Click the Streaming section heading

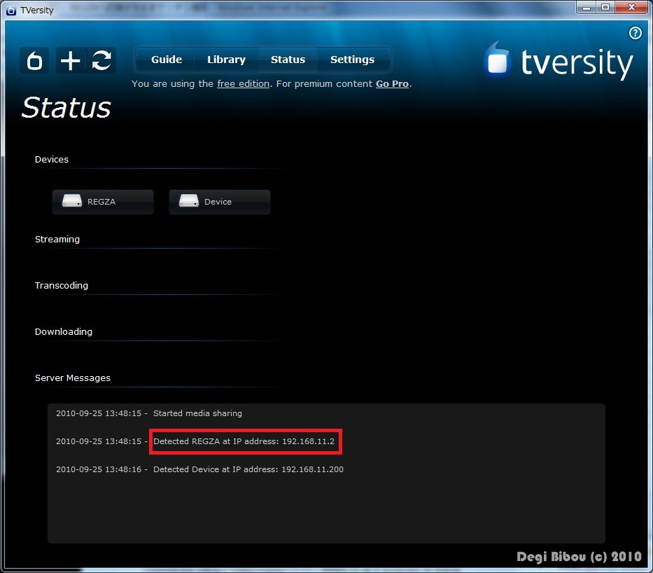pos(57,239)
